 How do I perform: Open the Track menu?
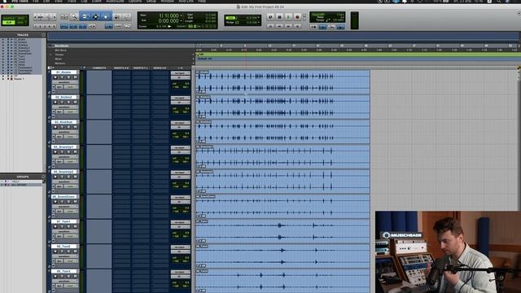72,2
